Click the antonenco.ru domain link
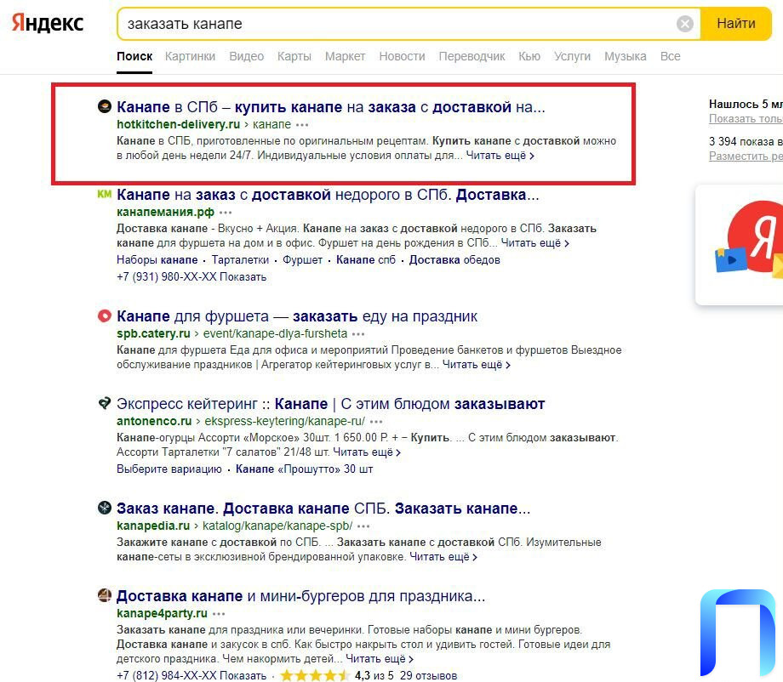This screenshot has height=682, width=783. point(154,421)
